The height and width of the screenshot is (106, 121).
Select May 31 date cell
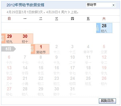point(72,91)
